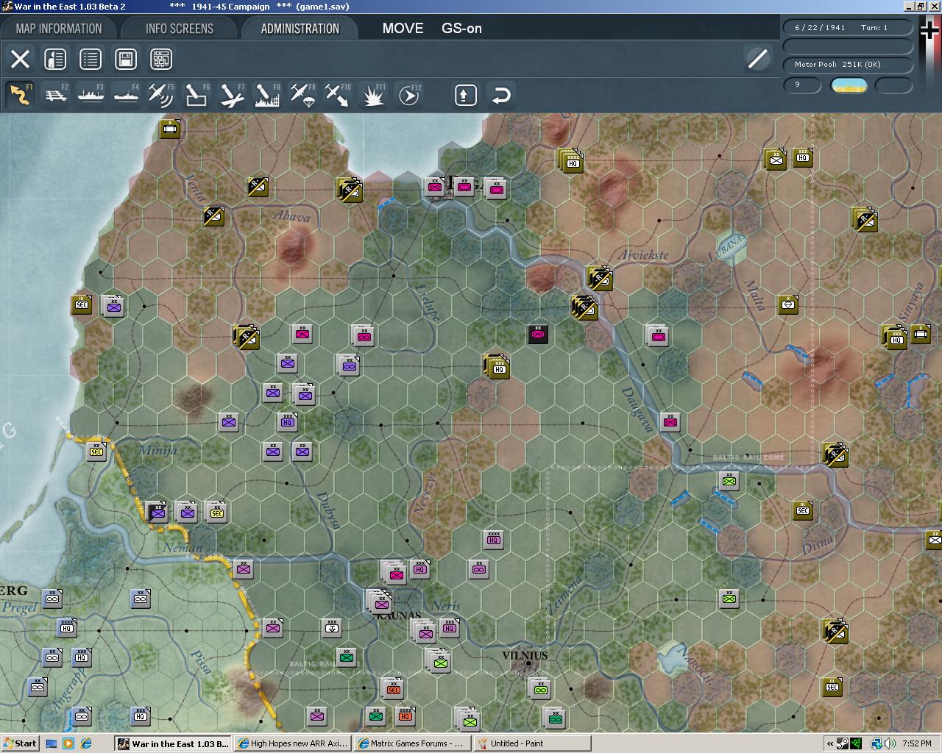The height and width of the screenshot is (753, 942).
Task: Select the F5 air recon mode icon
Action: click(162, 95)
